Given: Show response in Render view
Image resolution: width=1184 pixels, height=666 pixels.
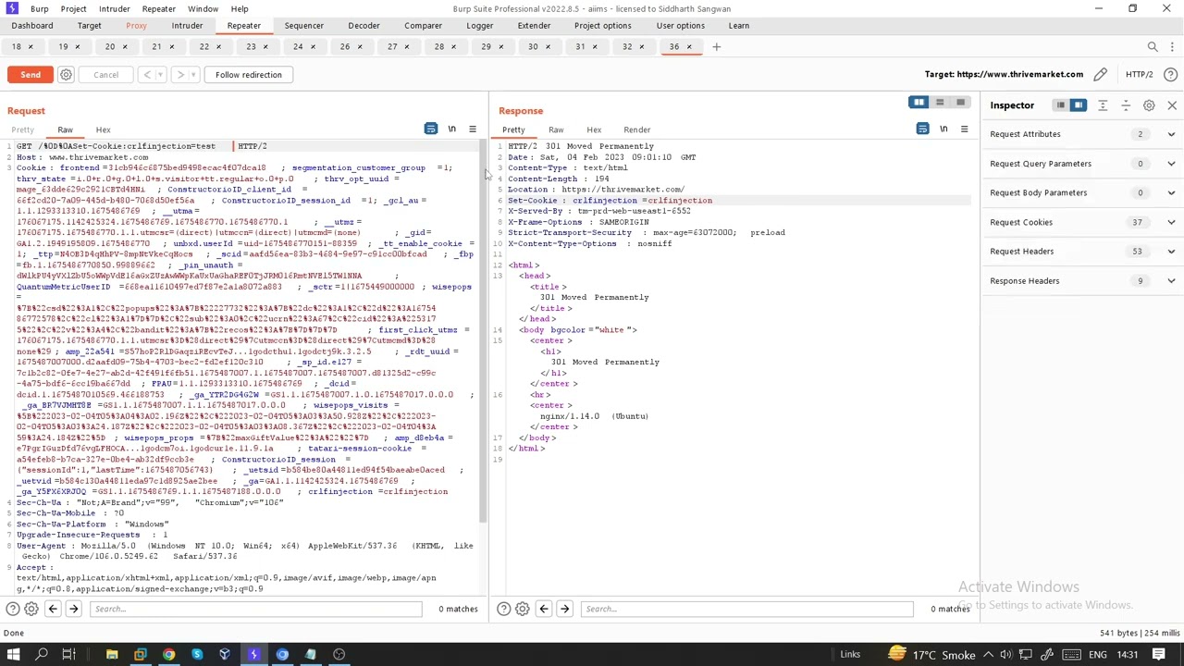Looking at the screenshot, I should tap(636, 129).
